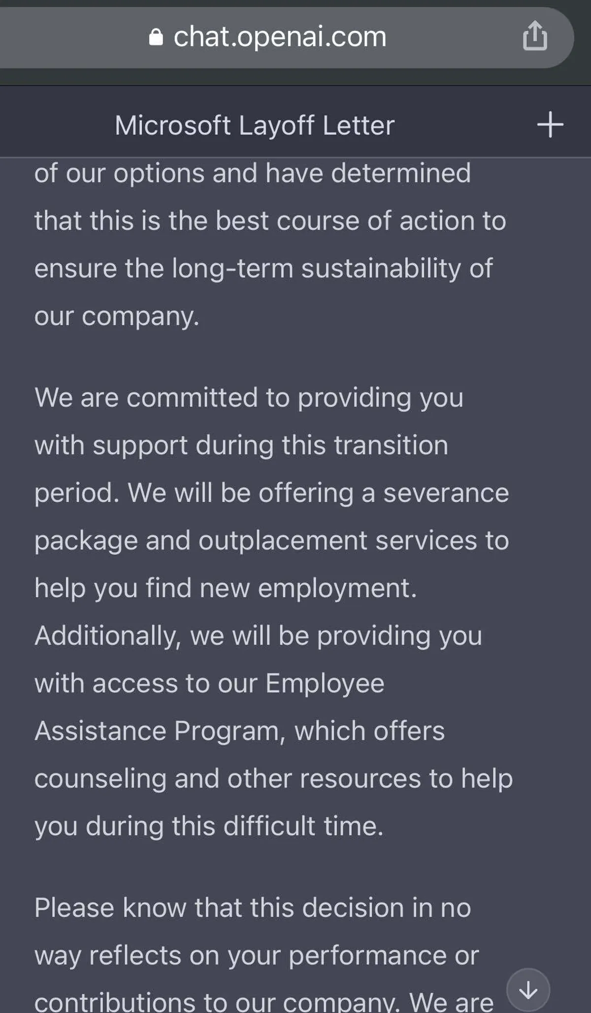Click the lock icon beside the URL
Image resolution: width=591 pixels, height=1013 pixels.
click(156, 37)
